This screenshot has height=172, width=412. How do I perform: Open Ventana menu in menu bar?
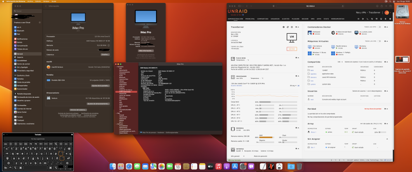point(46,1)
